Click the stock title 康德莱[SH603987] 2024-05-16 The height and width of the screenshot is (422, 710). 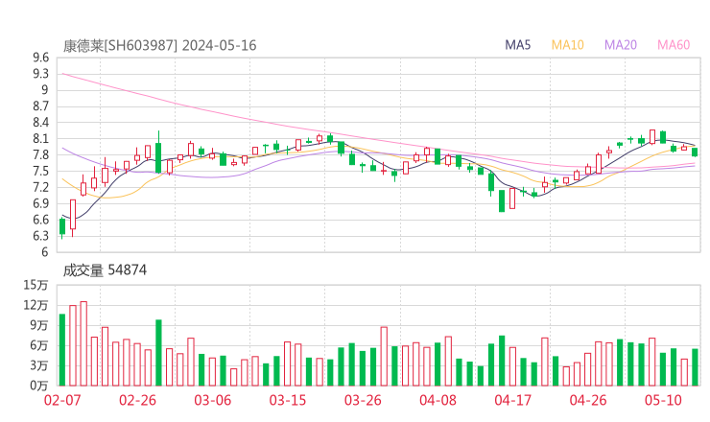(x=159, y=46)
